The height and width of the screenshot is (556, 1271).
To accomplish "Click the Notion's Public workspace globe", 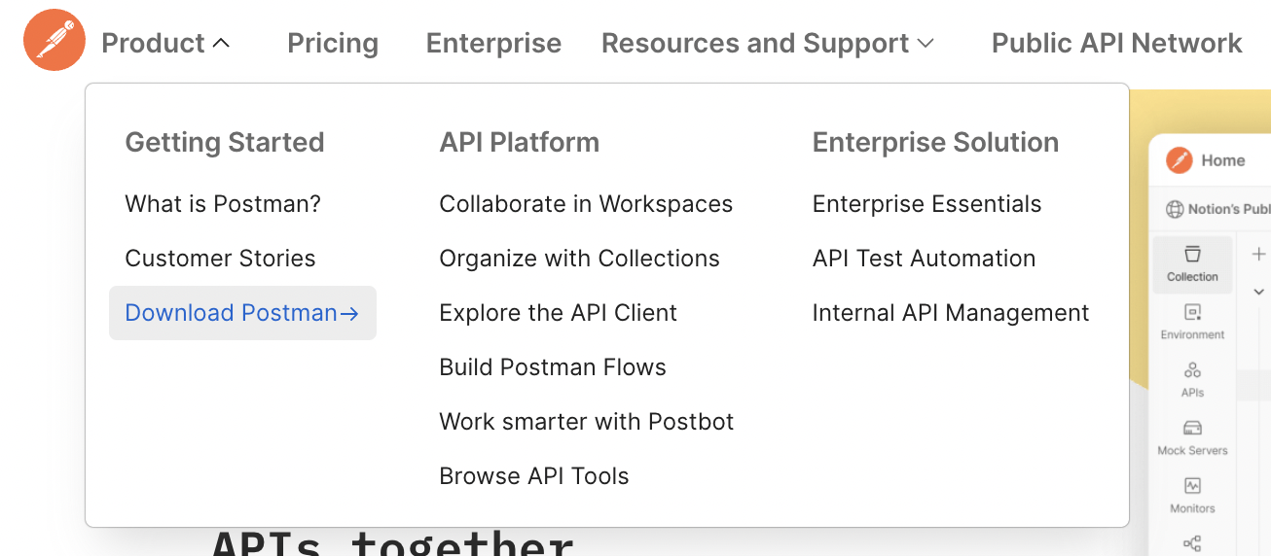I will pyautogui.click(x=1175, y=209).
